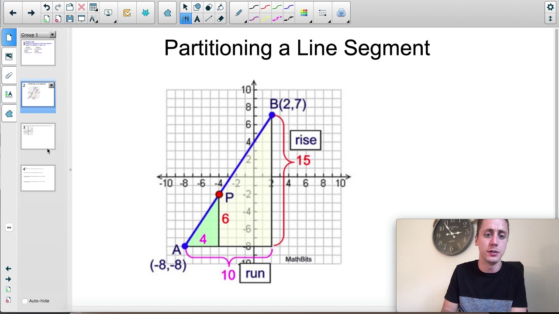Open the Screen Capture view icon

click(x=108, y=13)
